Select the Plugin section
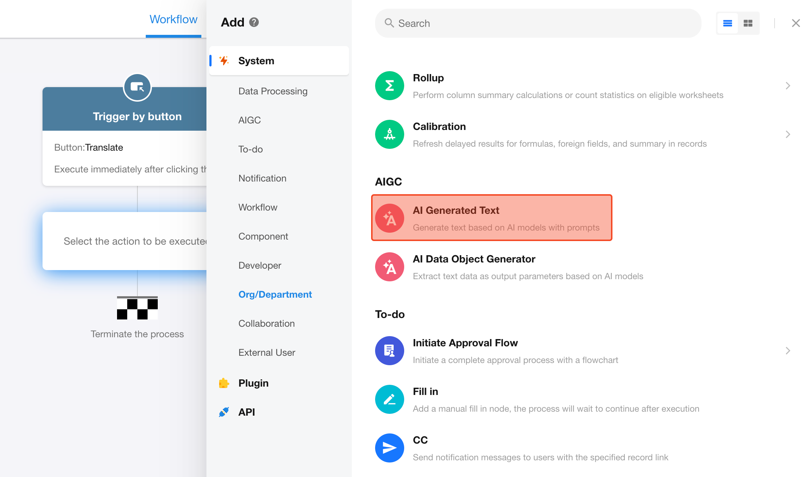 click(x=253, y=383)
